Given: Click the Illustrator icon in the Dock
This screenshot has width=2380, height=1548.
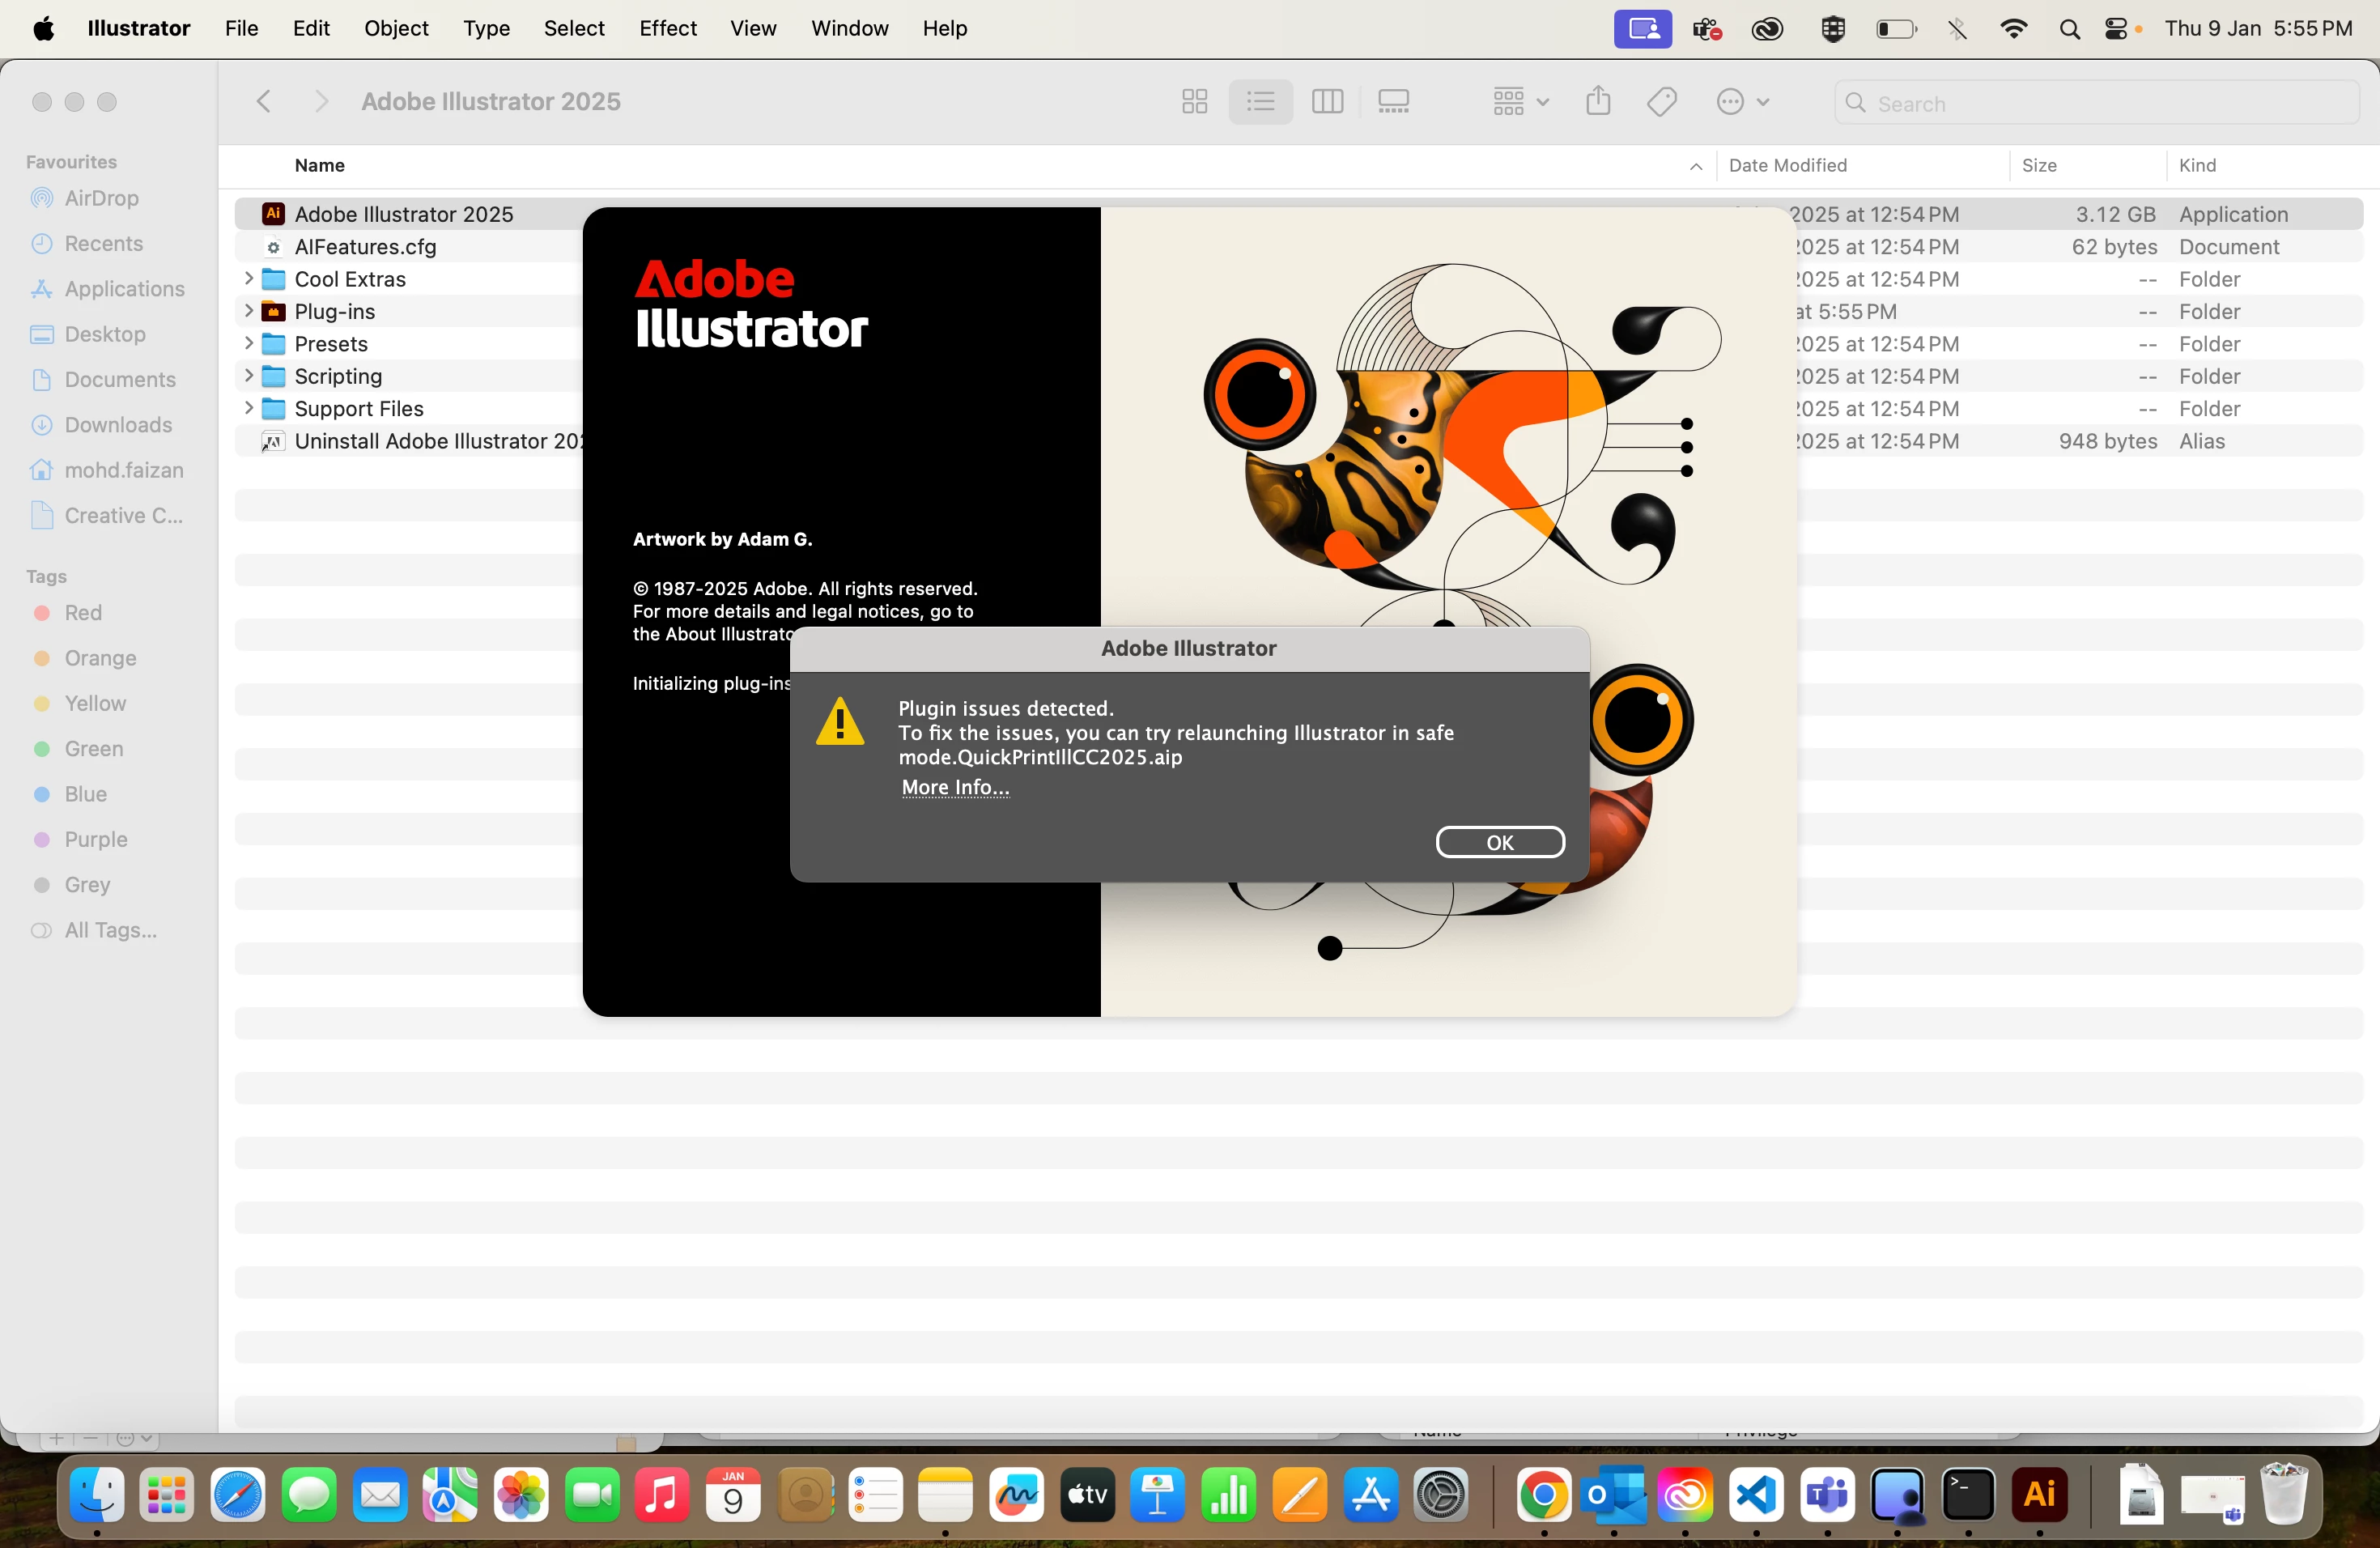Looking at the screenshot, I should point(2038,1495).
